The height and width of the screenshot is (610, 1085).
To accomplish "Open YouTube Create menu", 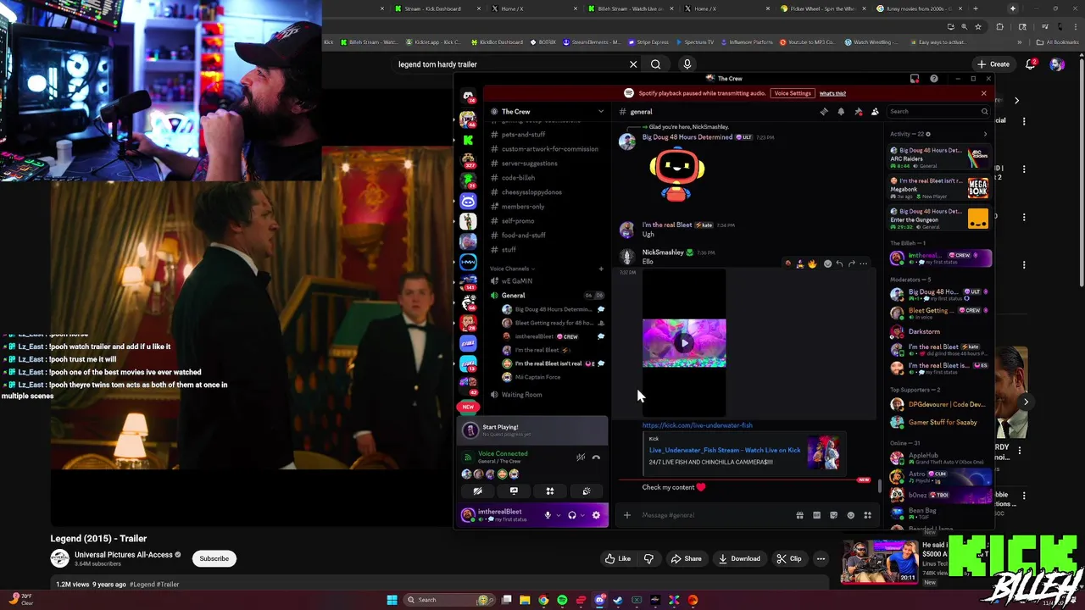I will click(993, 64).
